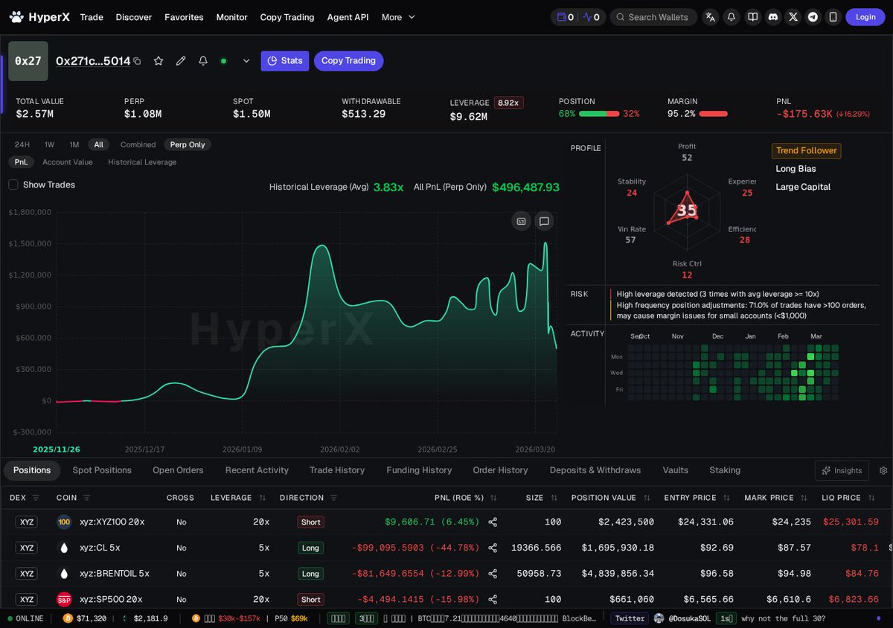Toggle the Perp Only filter

click(x=187, y=144)
